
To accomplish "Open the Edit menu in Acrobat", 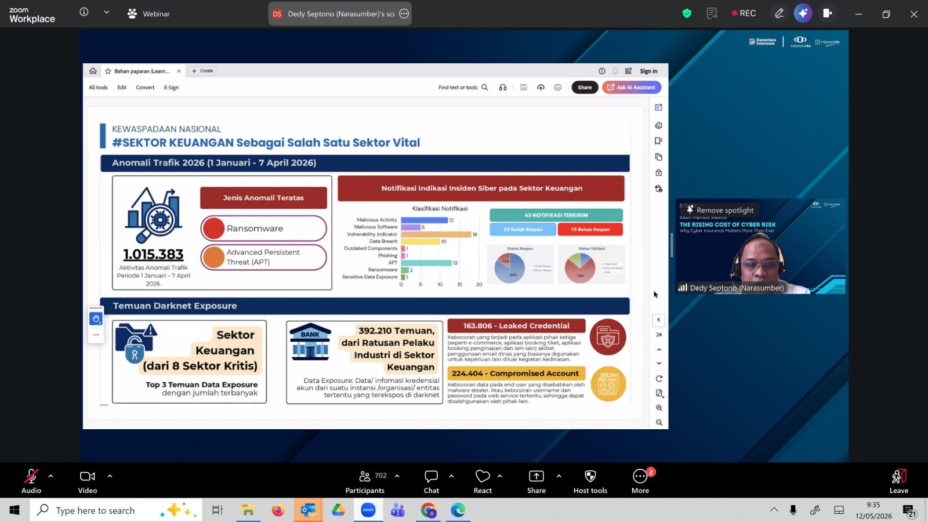I will pos(122,88).
